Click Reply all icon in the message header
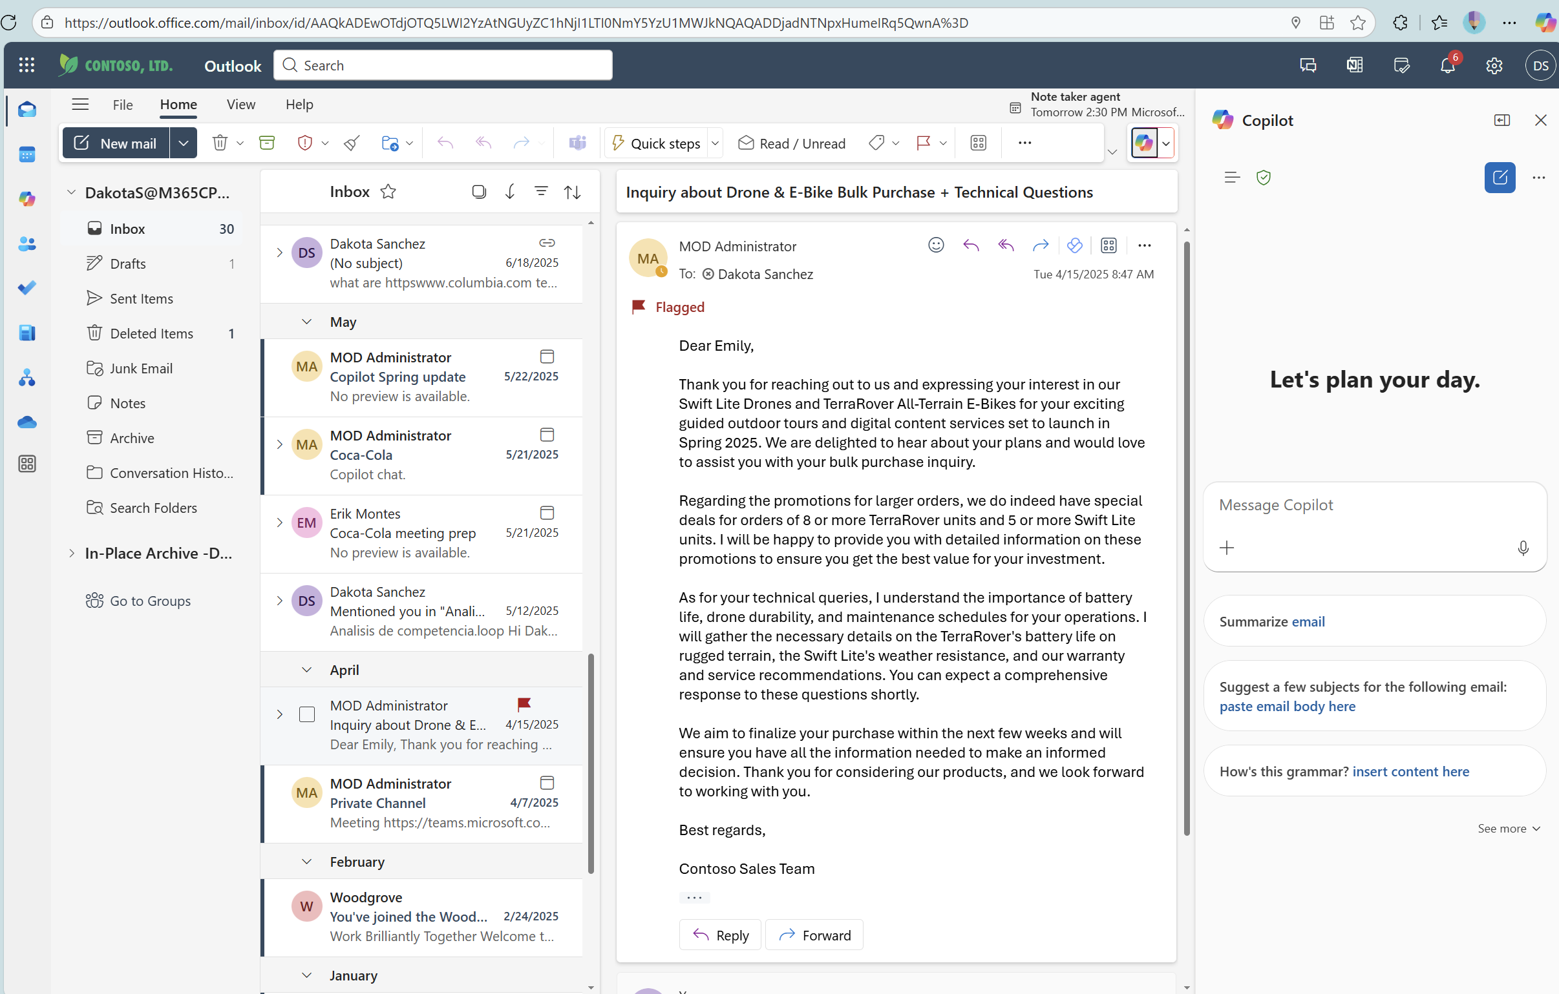Viewport: 1559px width, 994px height. point(1006,245)
